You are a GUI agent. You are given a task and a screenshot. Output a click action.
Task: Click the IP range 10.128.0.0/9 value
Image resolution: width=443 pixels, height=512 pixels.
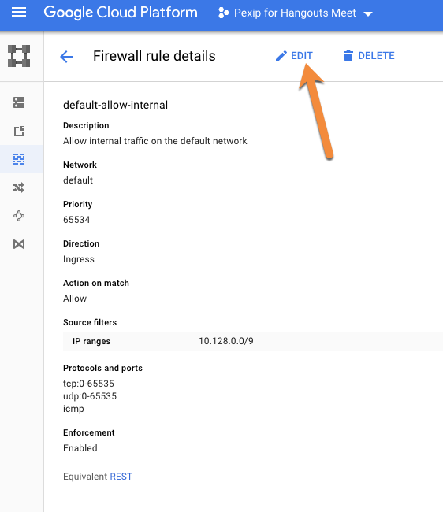pos(226,341)
